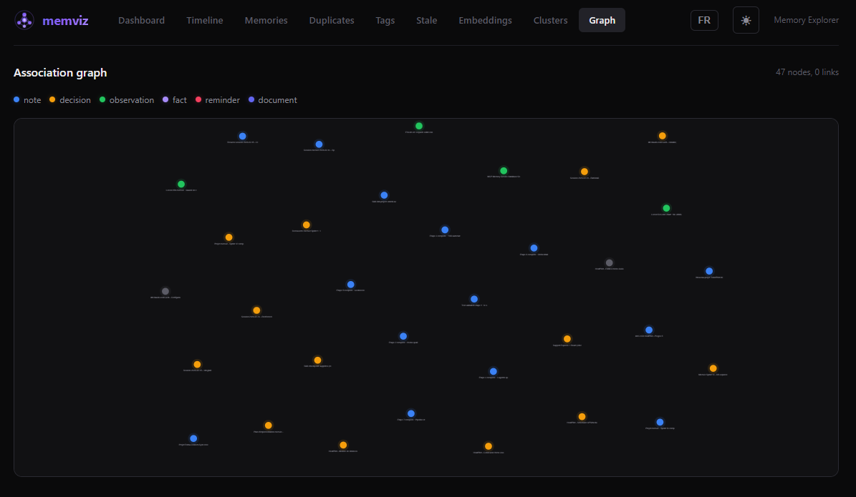Select the topmost orange decision node

pos(662,136)
